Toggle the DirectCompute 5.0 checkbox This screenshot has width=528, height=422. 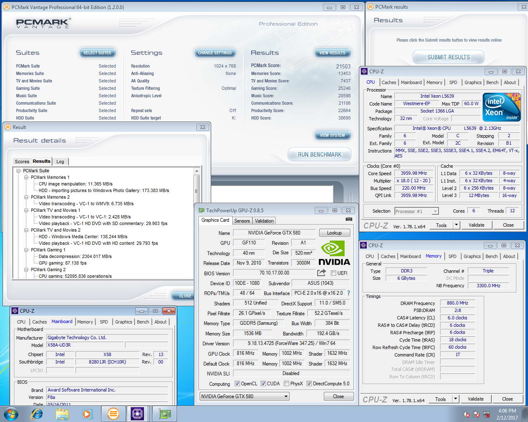[x=309, y=384]
